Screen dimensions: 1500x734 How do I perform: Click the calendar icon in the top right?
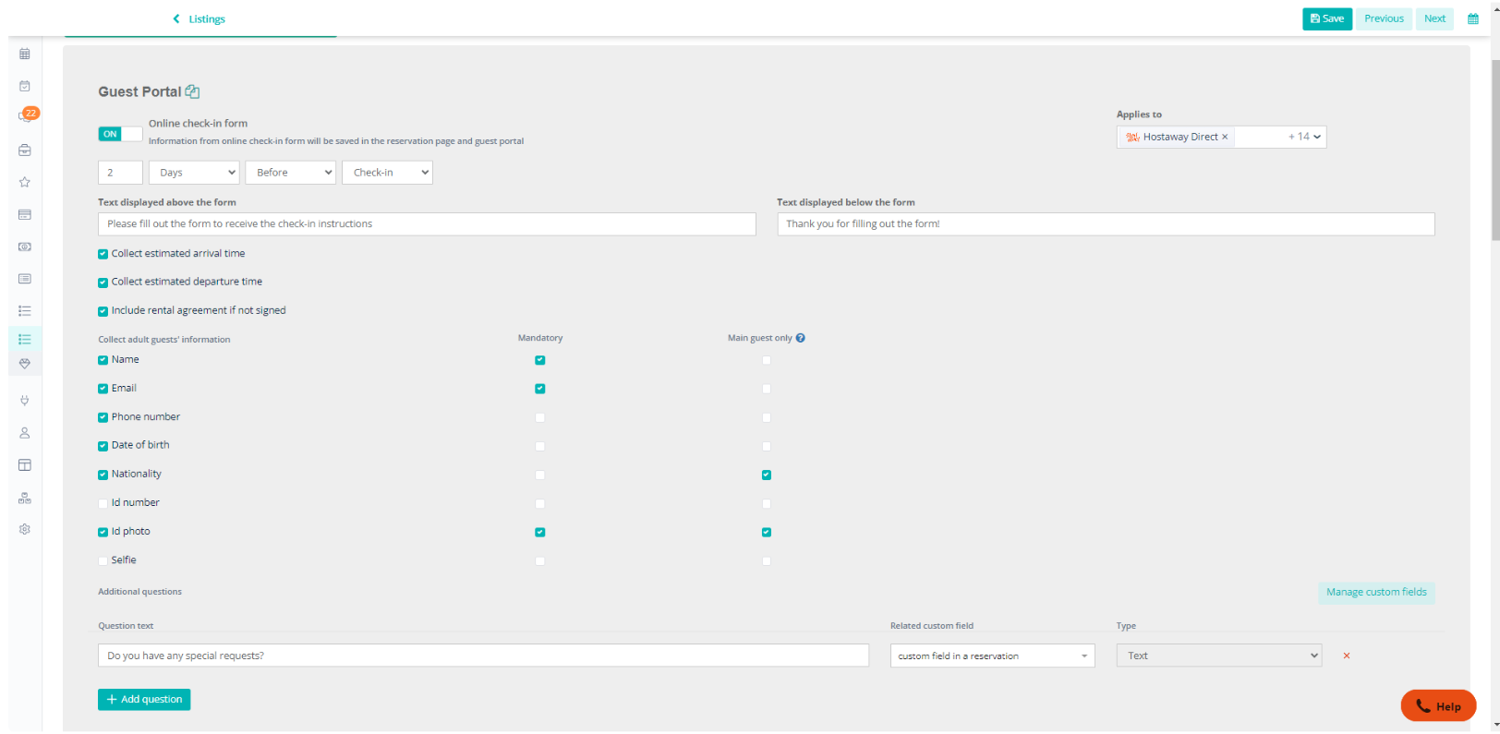pos(1473,18)
